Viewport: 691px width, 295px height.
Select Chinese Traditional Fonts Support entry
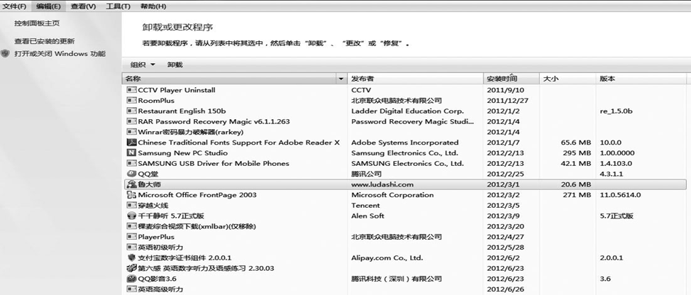[x=239, y=143]
